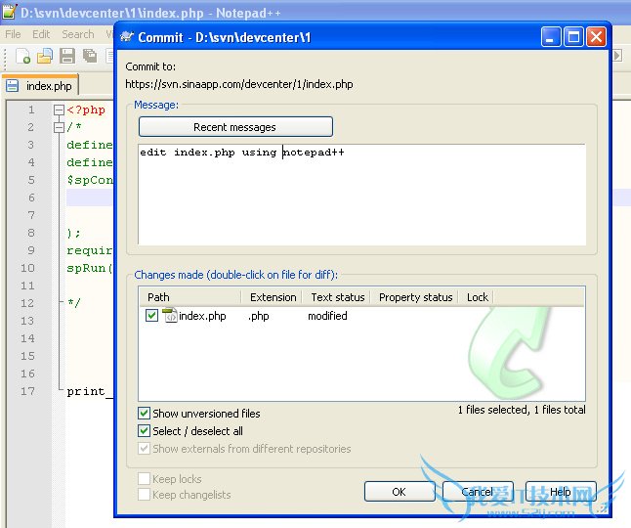The width and height of the screenshot is (631, 528).
Task: Click inside the commit message text box
Action: pyautogui.click(x=361, y=195)
